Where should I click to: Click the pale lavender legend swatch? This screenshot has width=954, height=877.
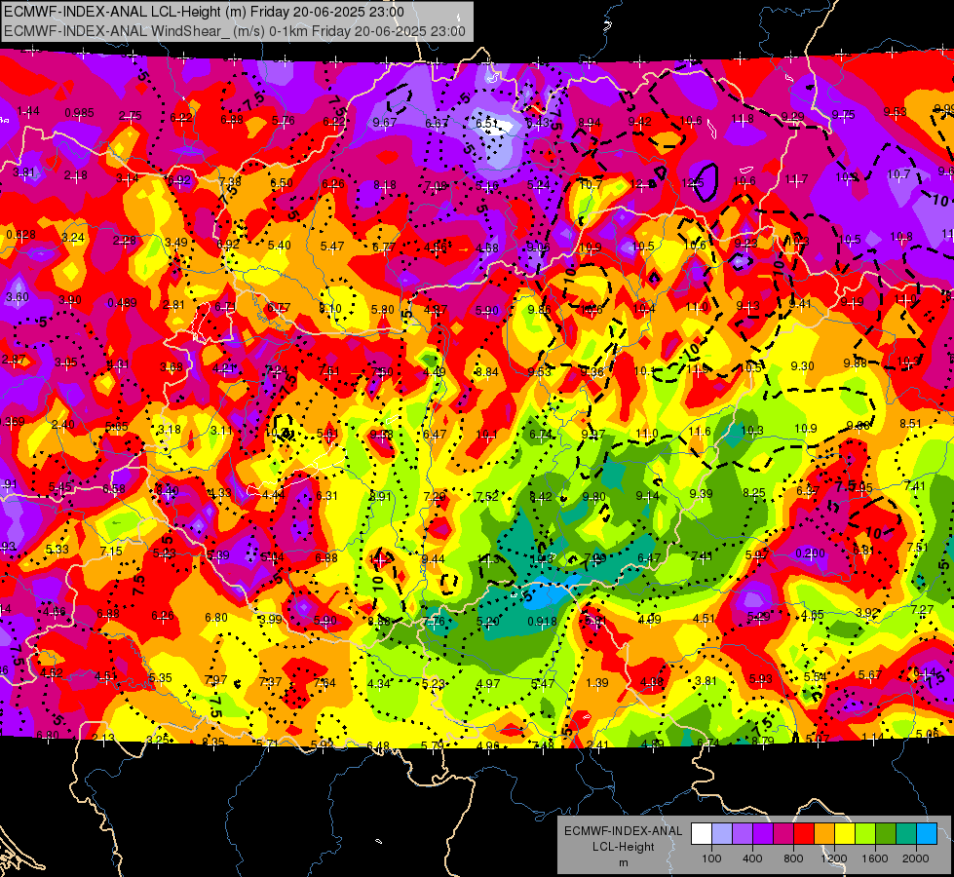pos(721,834)
